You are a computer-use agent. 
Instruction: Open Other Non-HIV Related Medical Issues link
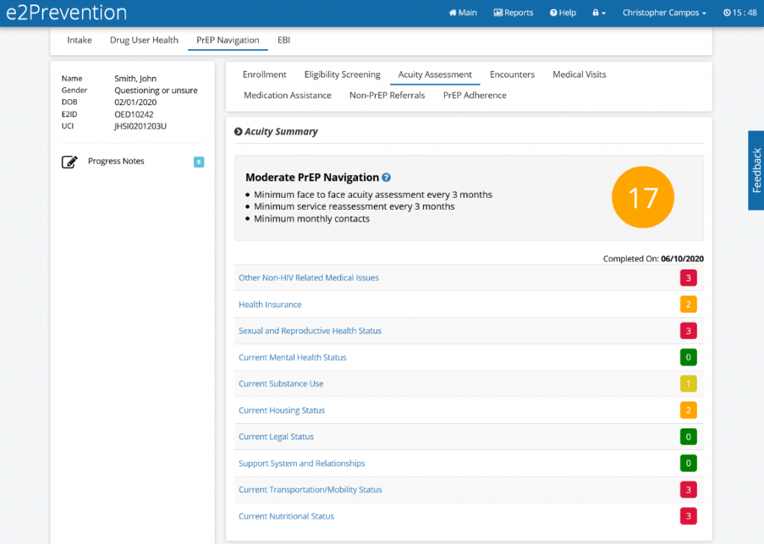tap(308, 278)
